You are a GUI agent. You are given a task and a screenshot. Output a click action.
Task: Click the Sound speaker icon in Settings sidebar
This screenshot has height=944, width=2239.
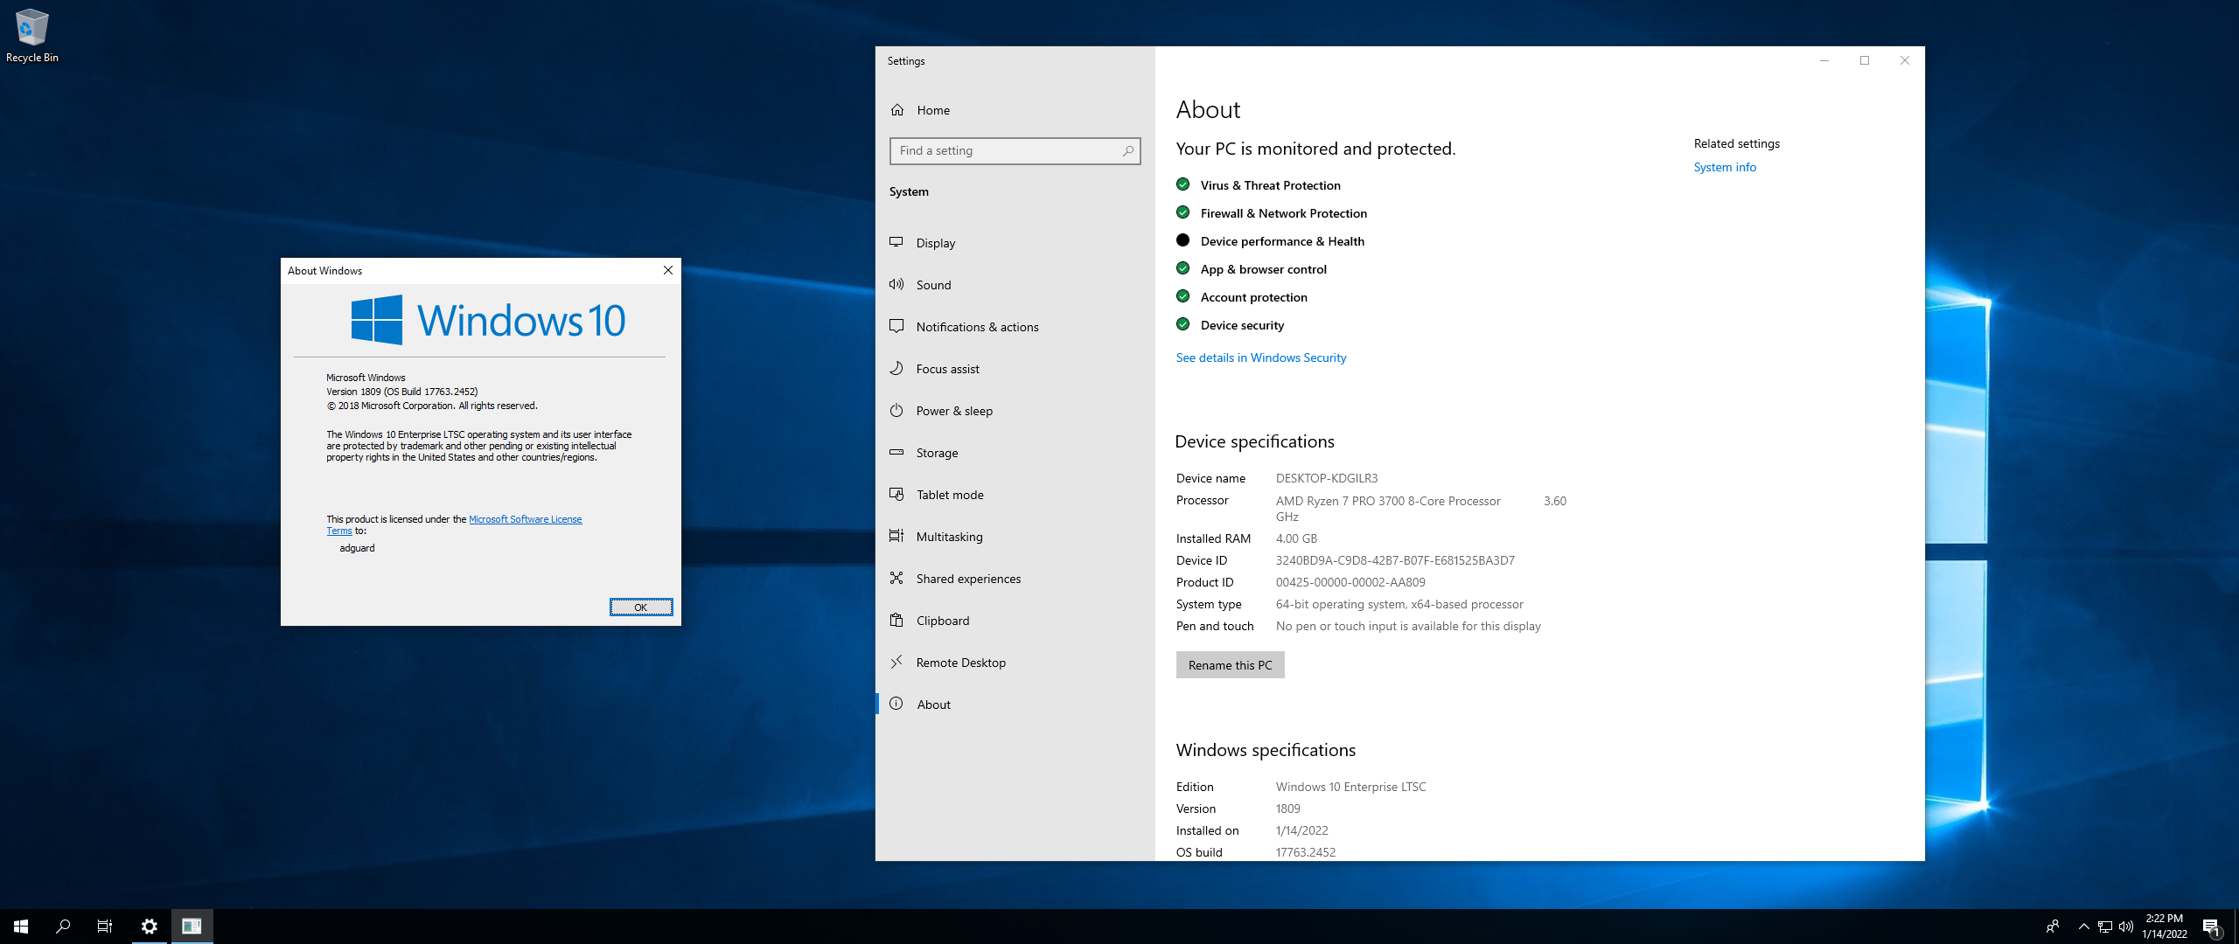(x=896, y=284)
